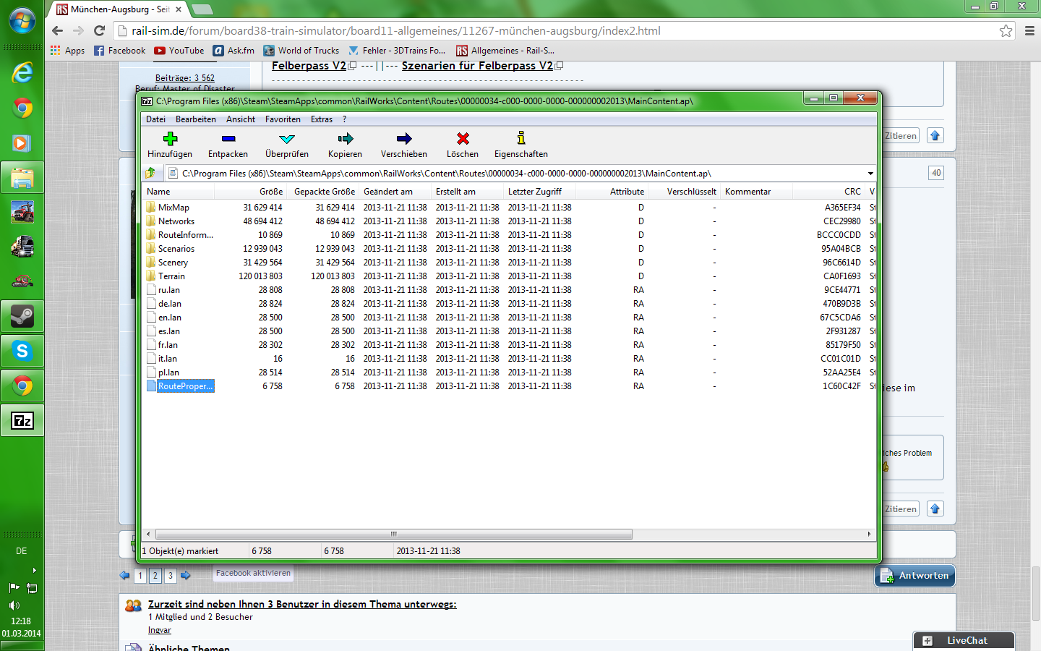
Task: Open the Datei menu
Action: pyautogui.click(x=155, y=119)
